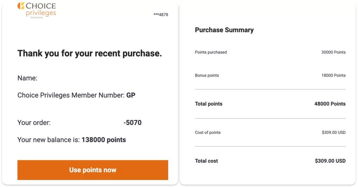Click the Use points now button
This screenshot has width=358, height=187.
(x=93, y=170)
